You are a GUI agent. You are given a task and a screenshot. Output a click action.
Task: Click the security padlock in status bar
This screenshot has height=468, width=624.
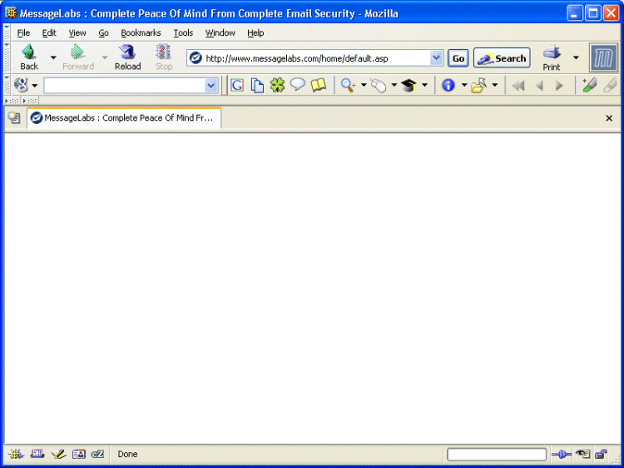(601, 454)
